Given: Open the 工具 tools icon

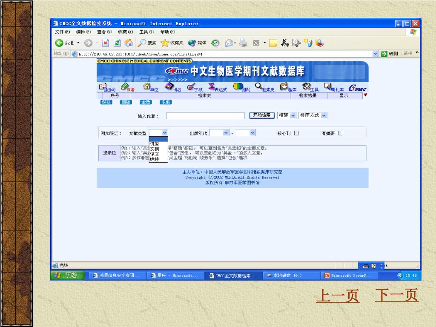Looking at the screenshot, I should [310, 87].
